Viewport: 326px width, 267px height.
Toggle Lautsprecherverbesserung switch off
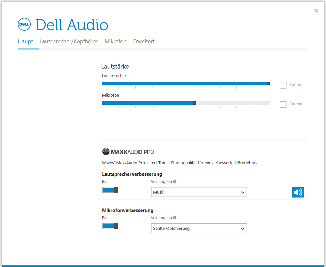(110, 190)
